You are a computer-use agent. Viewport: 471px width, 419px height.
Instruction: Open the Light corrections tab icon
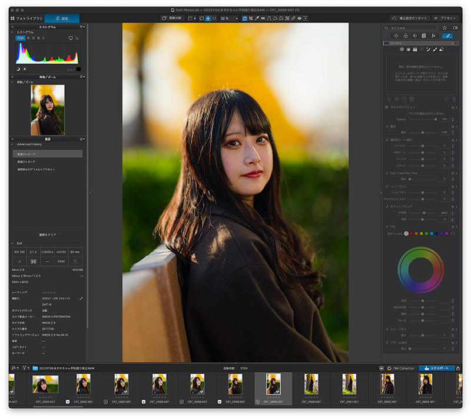396,36
